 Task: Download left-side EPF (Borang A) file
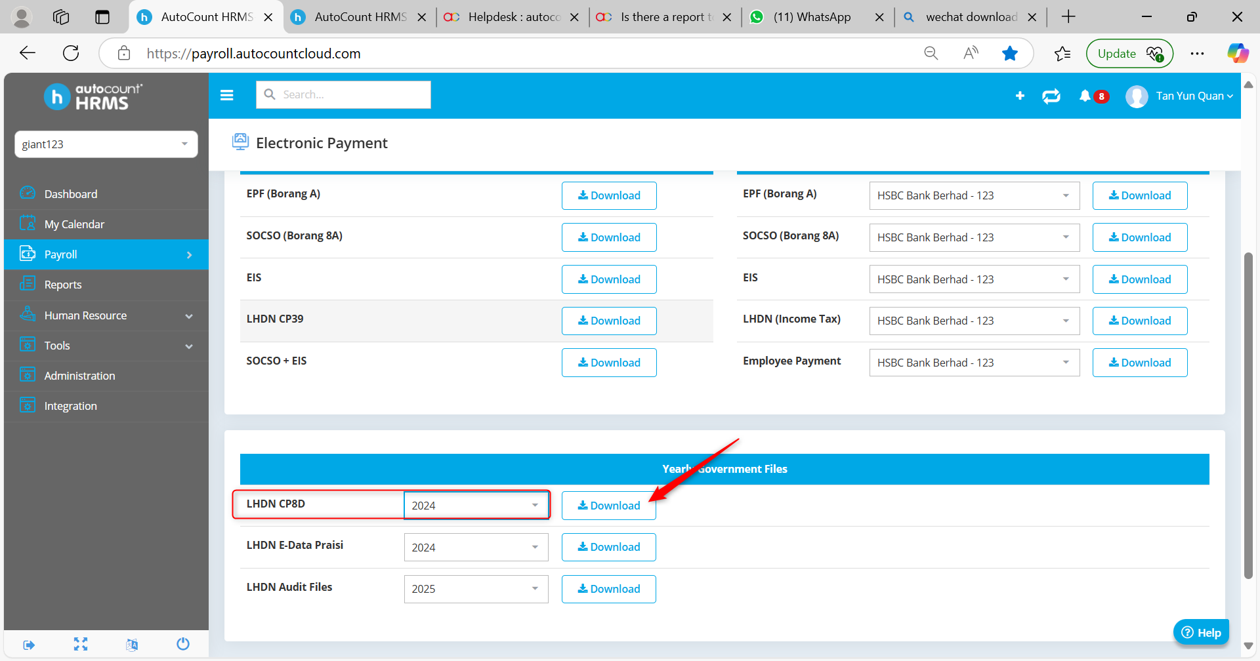tap(609, 195)
